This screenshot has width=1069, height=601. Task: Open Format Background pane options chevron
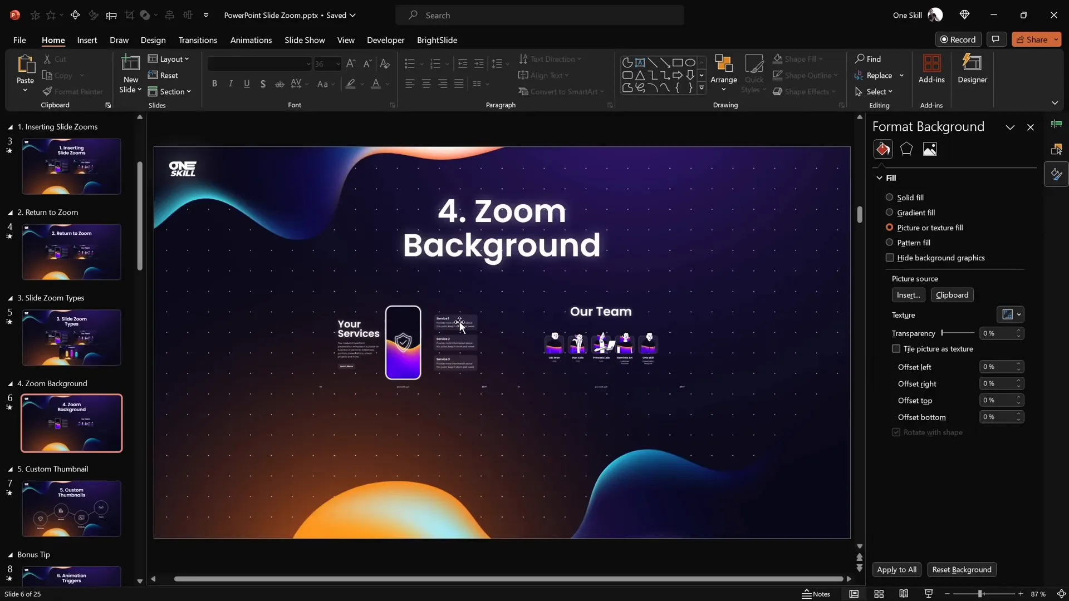click(1010, 127)
